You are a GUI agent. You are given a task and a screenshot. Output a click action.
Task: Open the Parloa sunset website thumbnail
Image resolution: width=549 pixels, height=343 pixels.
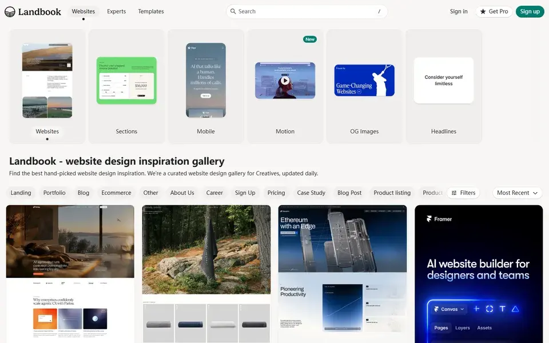[x=70, y=274]
